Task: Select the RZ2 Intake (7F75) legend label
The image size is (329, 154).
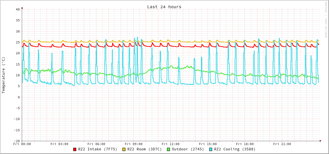Action: point(98,149)
